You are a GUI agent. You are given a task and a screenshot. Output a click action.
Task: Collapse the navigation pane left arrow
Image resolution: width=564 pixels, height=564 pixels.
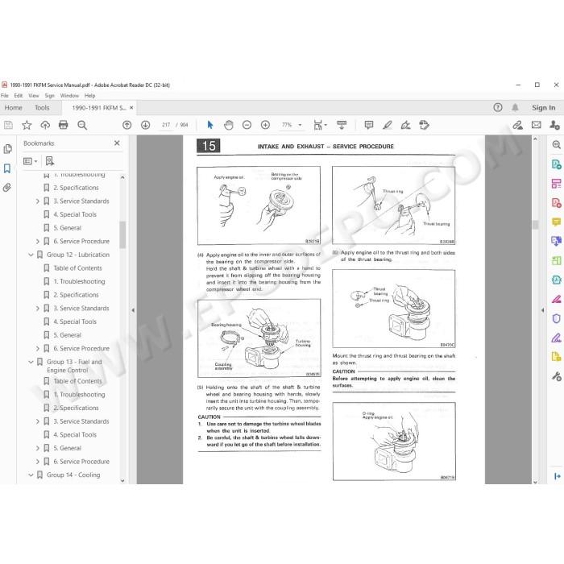pos(133,310)
